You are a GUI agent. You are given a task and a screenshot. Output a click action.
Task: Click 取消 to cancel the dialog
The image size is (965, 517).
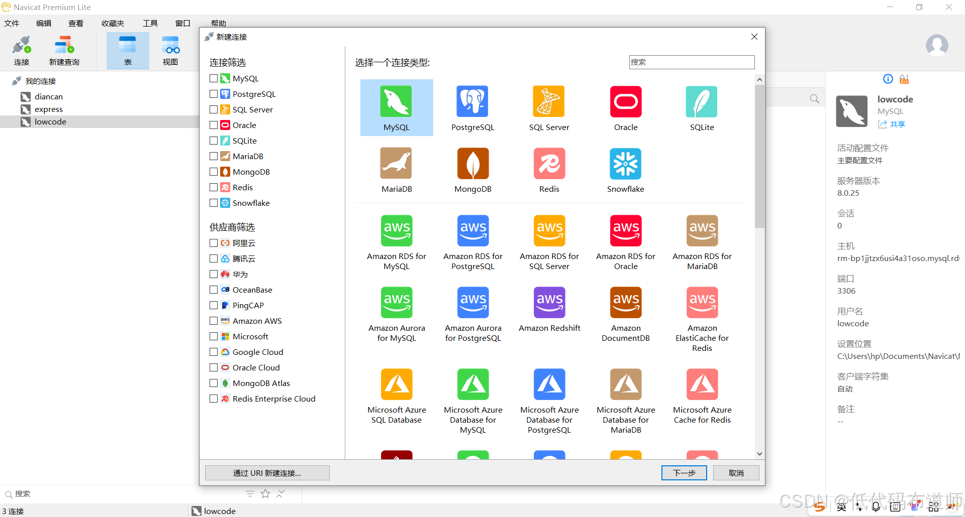click(x=736, y=473)
